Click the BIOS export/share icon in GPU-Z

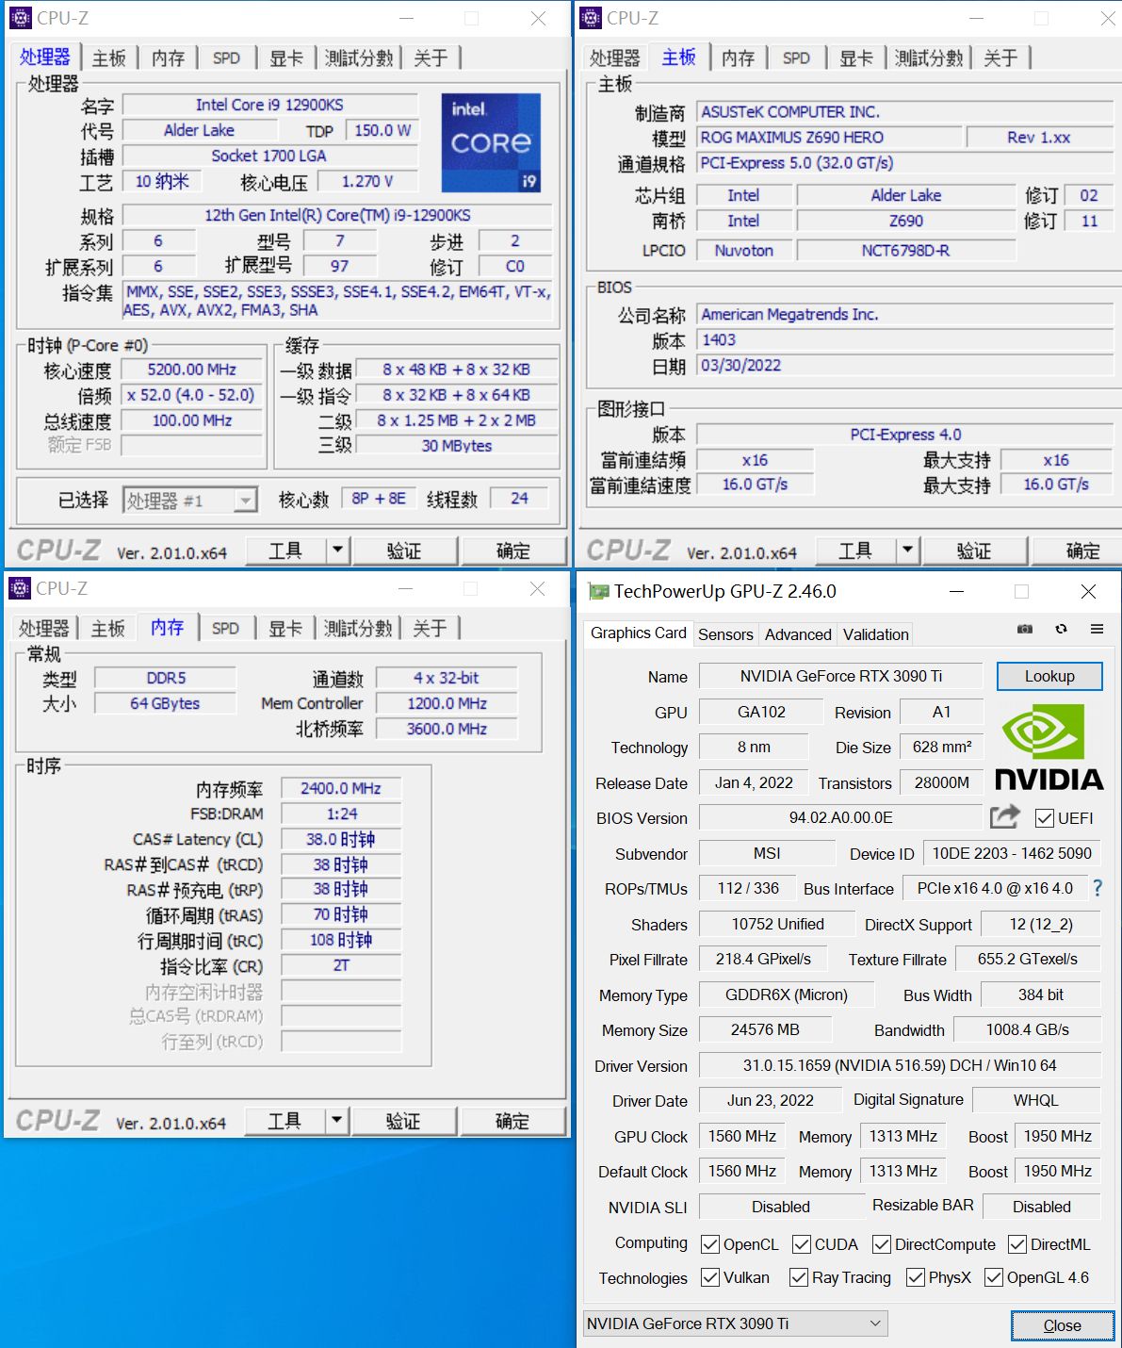tap(1005, 817)
